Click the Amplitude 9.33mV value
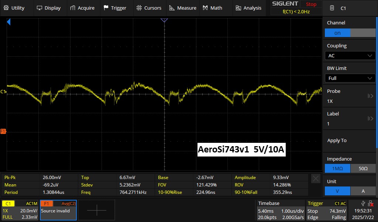Screen dimensions: 378x222 click(x=281, y=177)
